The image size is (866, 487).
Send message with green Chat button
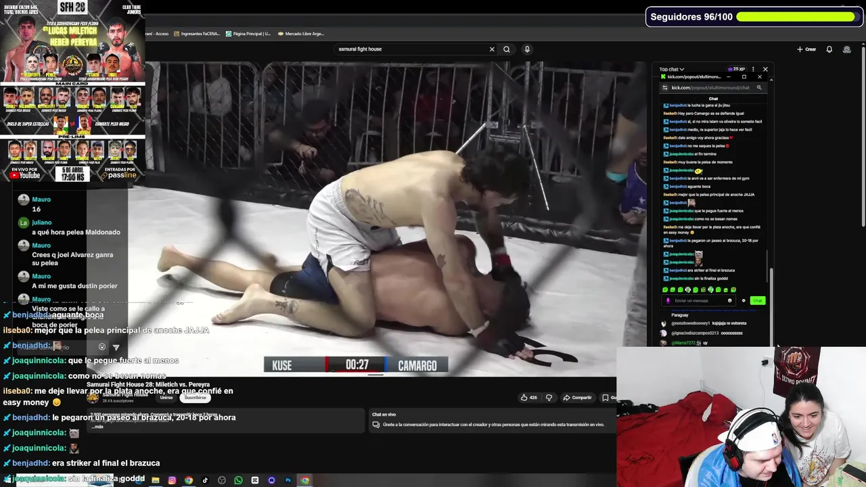[757, 300]
